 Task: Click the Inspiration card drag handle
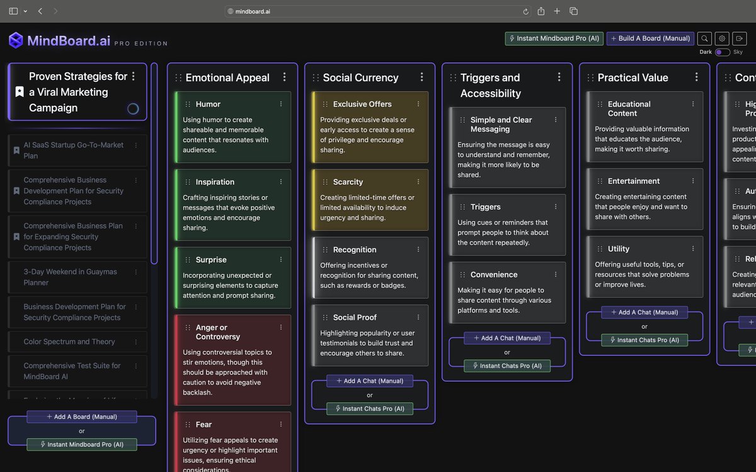coord(188,183)
